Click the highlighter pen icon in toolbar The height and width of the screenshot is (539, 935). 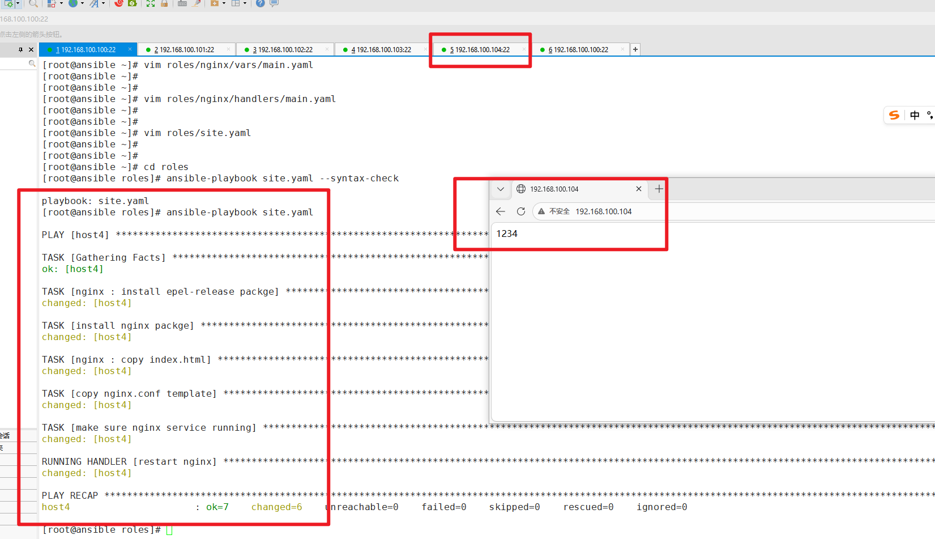tap(196, 3)
